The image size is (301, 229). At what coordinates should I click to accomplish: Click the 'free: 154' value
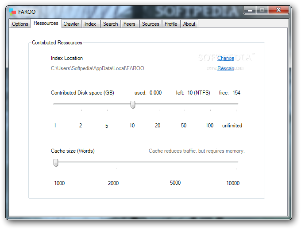pos(230,93)
